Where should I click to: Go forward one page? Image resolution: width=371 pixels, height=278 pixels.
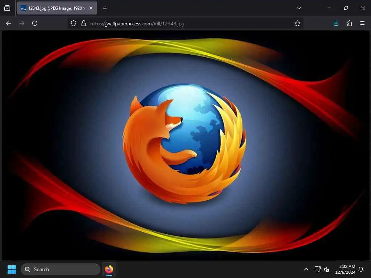(x=22, y=23)
